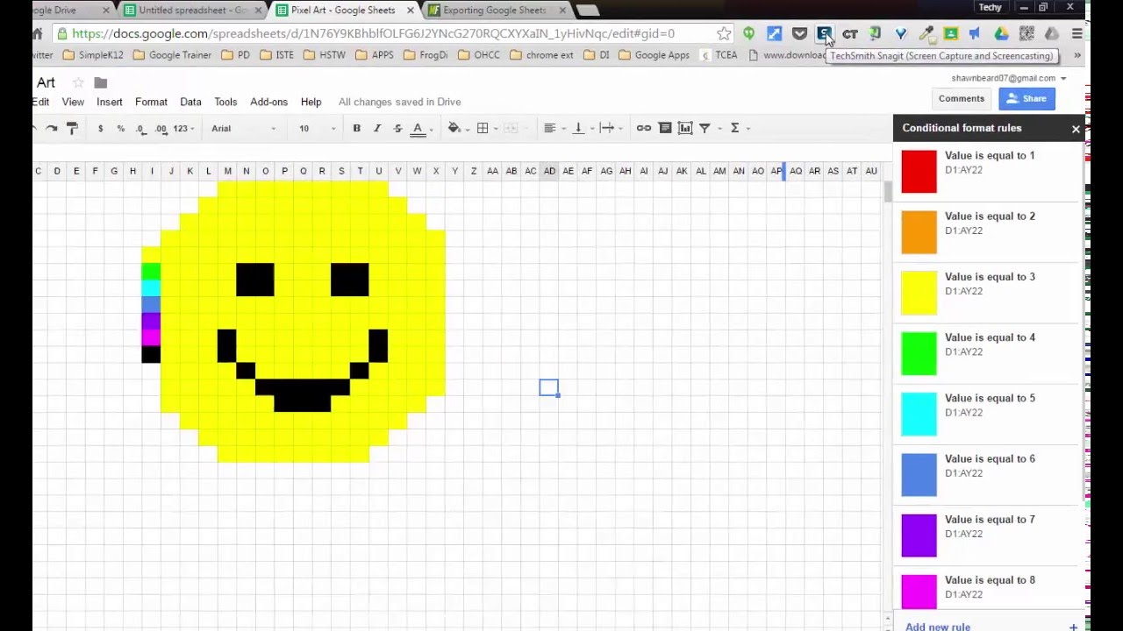
Task: Click the merge cells icon
Action: pos(511,129)
